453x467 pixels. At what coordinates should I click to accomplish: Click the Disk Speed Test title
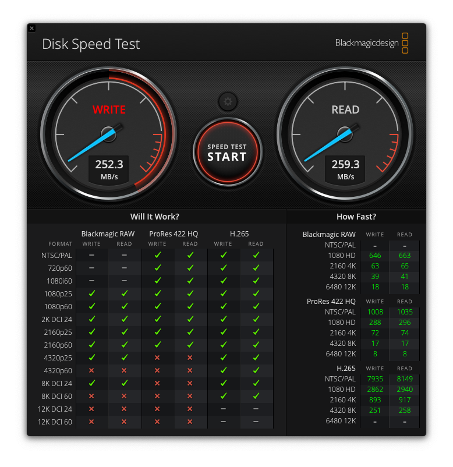tap(91, 44)
